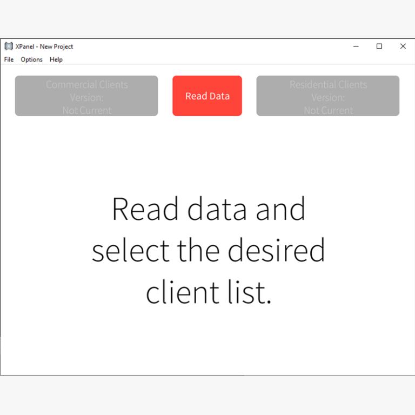Image resolution: width=415 pixels, height=415 pixels.
Task: Select the Residential Clients list button
Action: click(327, 96)
